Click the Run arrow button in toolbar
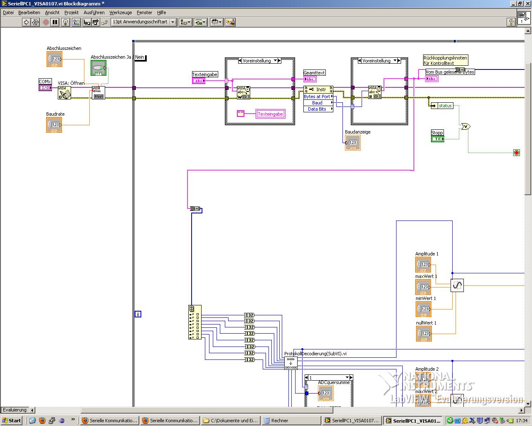 click(26, 22)
